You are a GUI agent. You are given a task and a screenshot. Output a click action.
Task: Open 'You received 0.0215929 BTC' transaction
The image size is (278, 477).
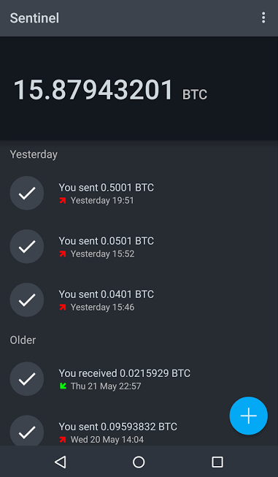[x=139, y=378]
